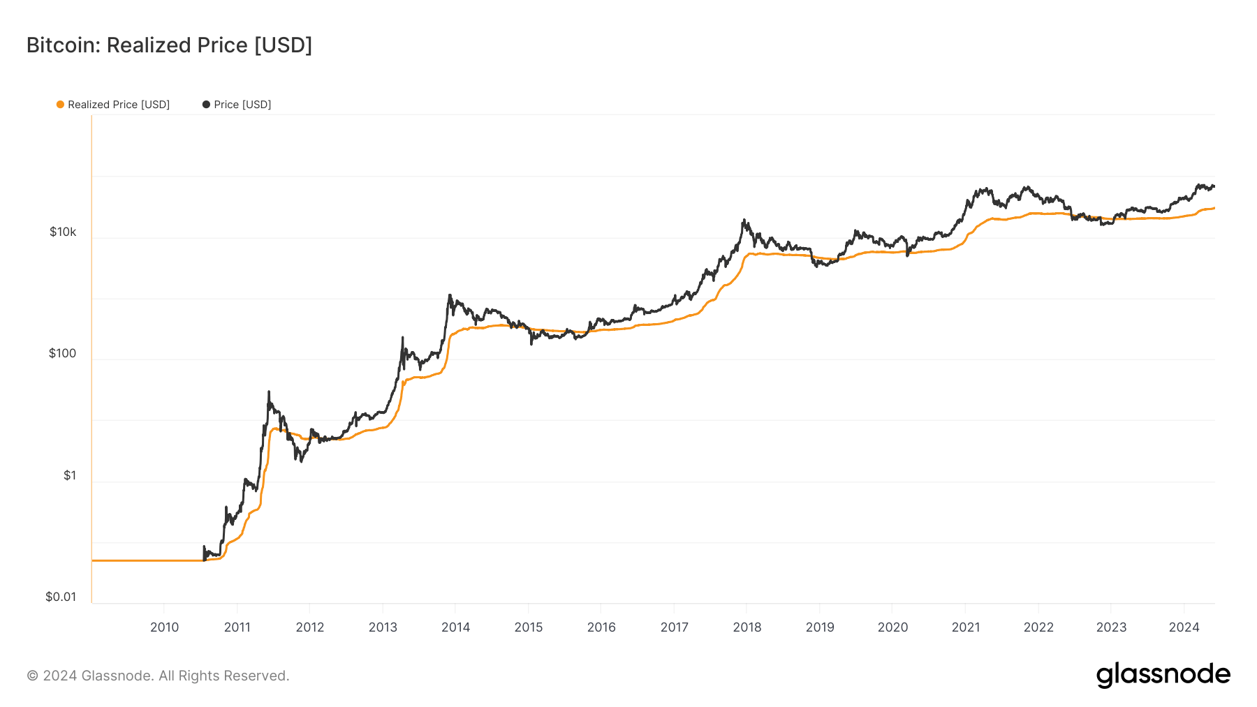1257x707 pixels.
Task: Select the 2018 x-axis label
Action: [747, 627]
